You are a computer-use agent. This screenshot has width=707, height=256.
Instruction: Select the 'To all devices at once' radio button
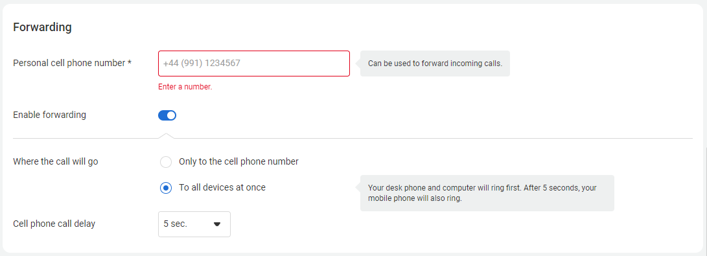(x=166, y=188)
